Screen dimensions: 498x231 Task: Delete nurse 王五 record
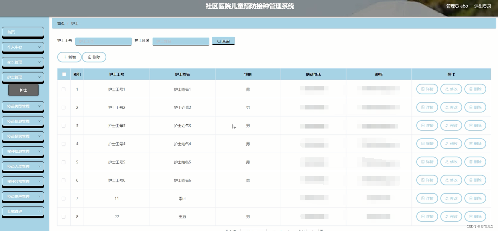475,216
